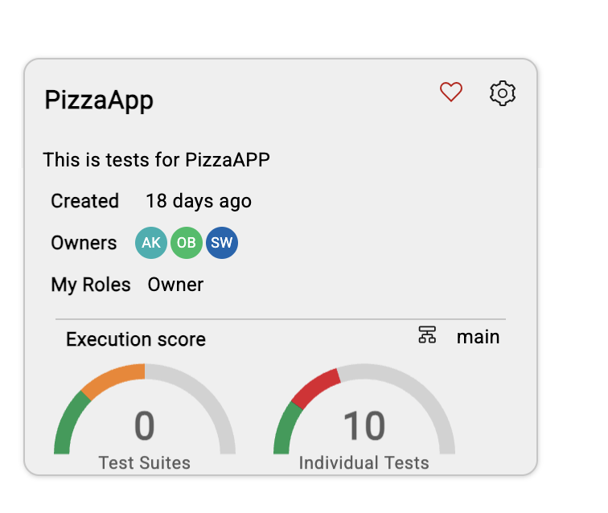Click the red Individual Tests arc segment

tap(315, 388)
